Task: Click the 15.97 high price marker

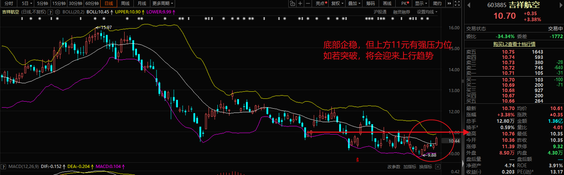Action: tap(106, 27)
